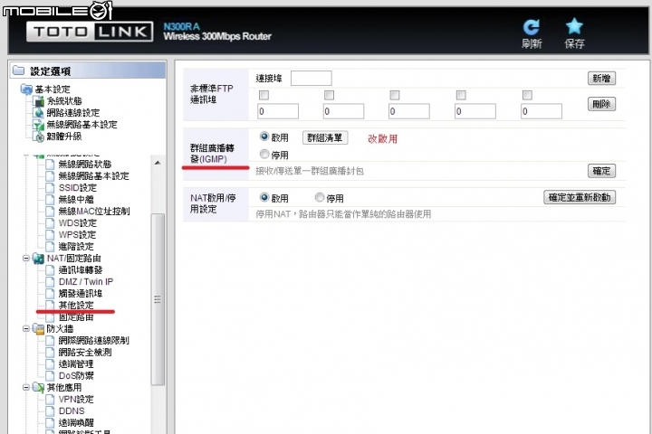Click the TOTOLINK logo
The height and width of the screenshot is (434, 652).
[x=90, y=32]
